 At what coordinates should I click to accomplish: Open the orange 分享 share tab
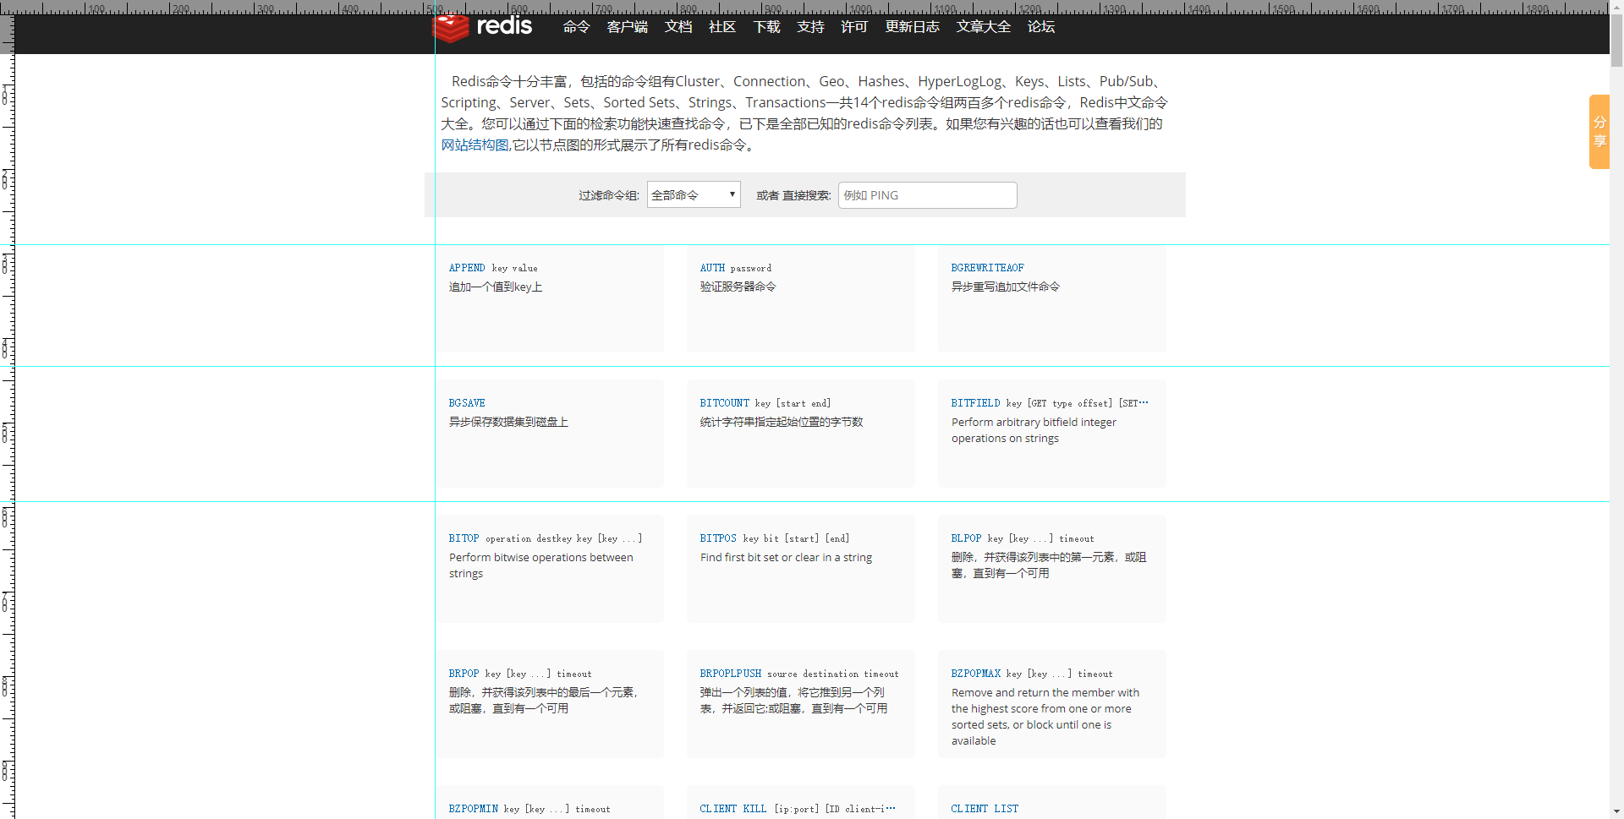(x=1599, y=132)
